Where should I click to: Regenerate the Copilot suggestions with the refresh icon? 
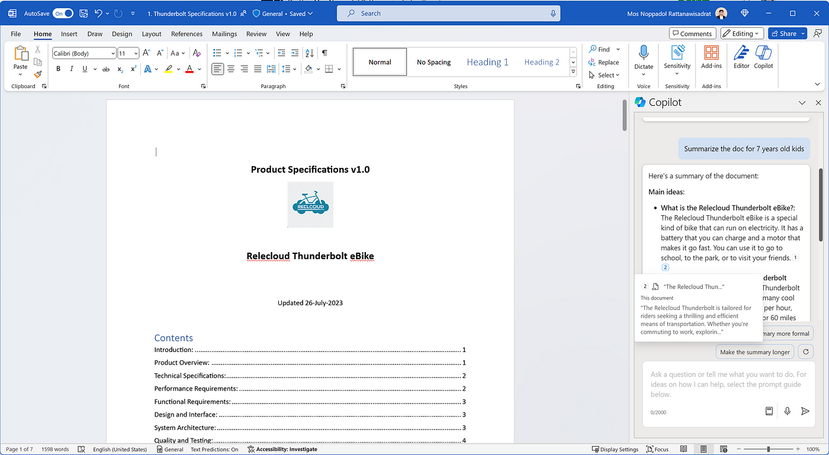click(805, 352)
